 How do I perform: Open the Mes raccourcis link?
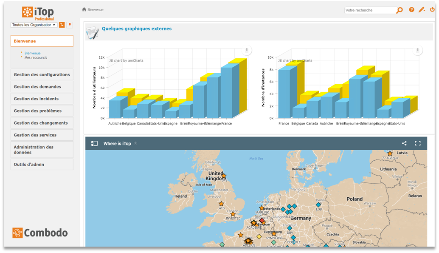pos(36,58)
